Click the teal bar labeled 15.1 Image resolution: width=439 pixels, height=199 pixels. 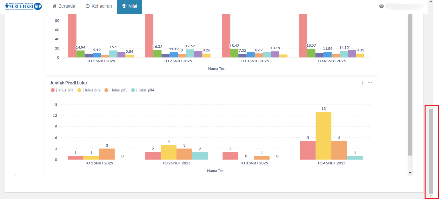(x=113, y=54)
